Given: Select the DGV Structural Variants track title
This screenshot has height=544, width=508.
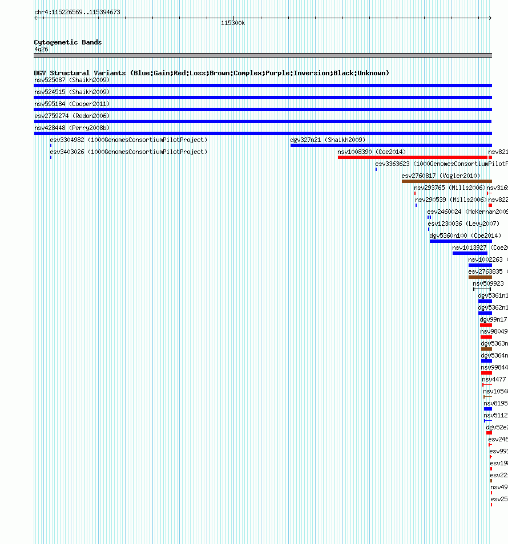Looking at the screenshot, I should click(x=211, y=73).
